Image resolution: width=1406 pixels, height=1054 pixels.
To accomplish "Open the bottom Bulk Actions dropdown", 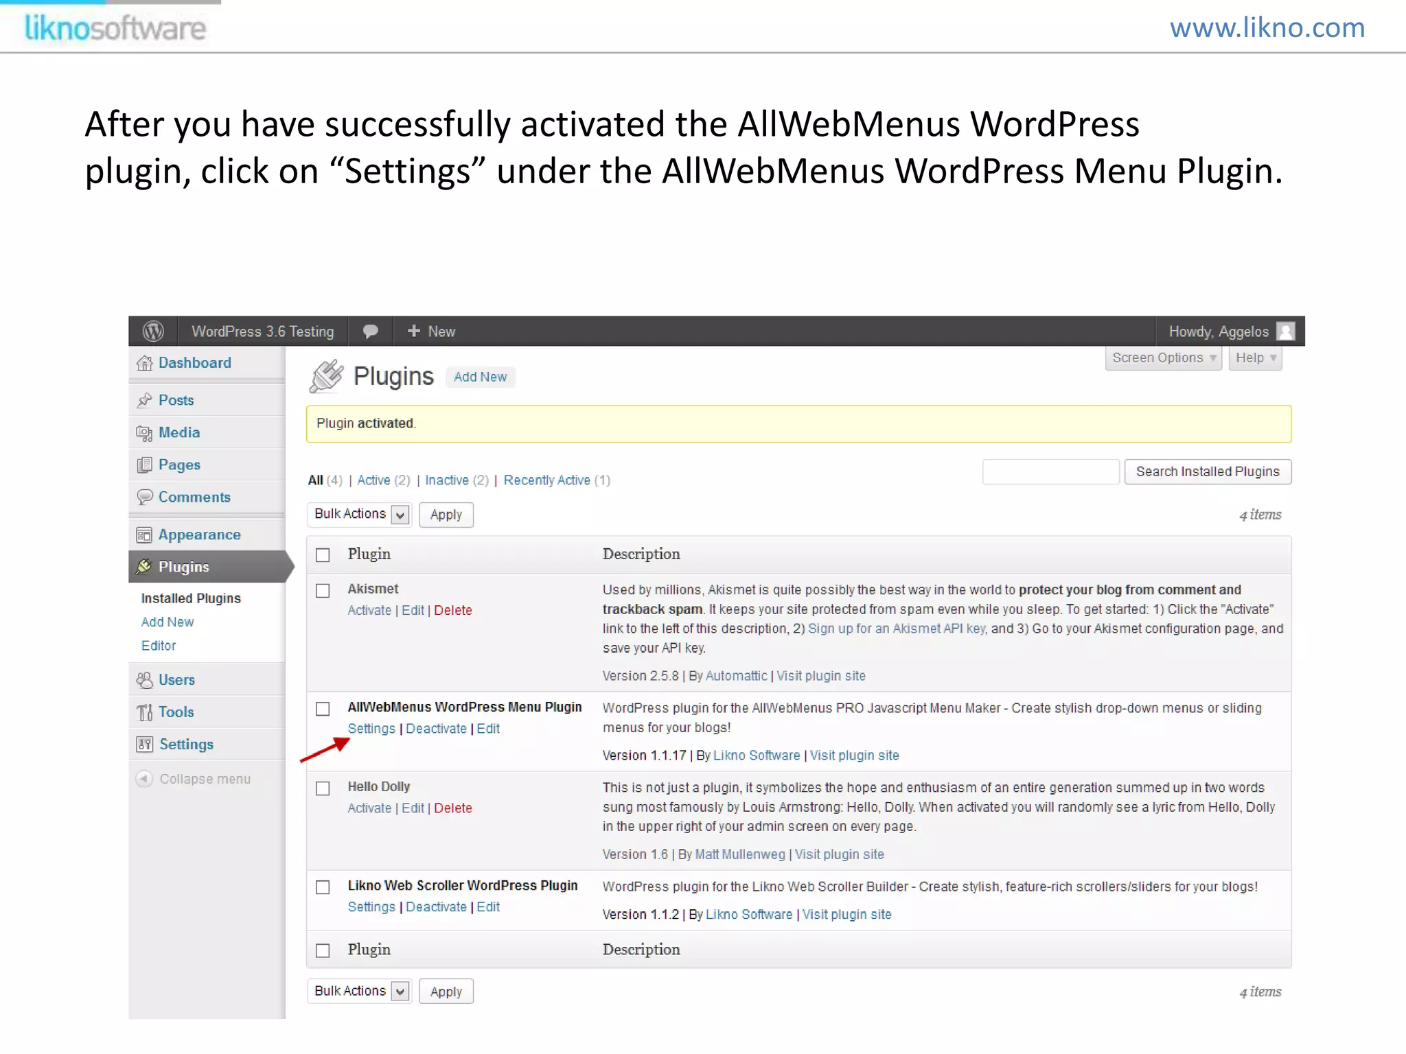I will pyautogui.click(x=359, y=991).
